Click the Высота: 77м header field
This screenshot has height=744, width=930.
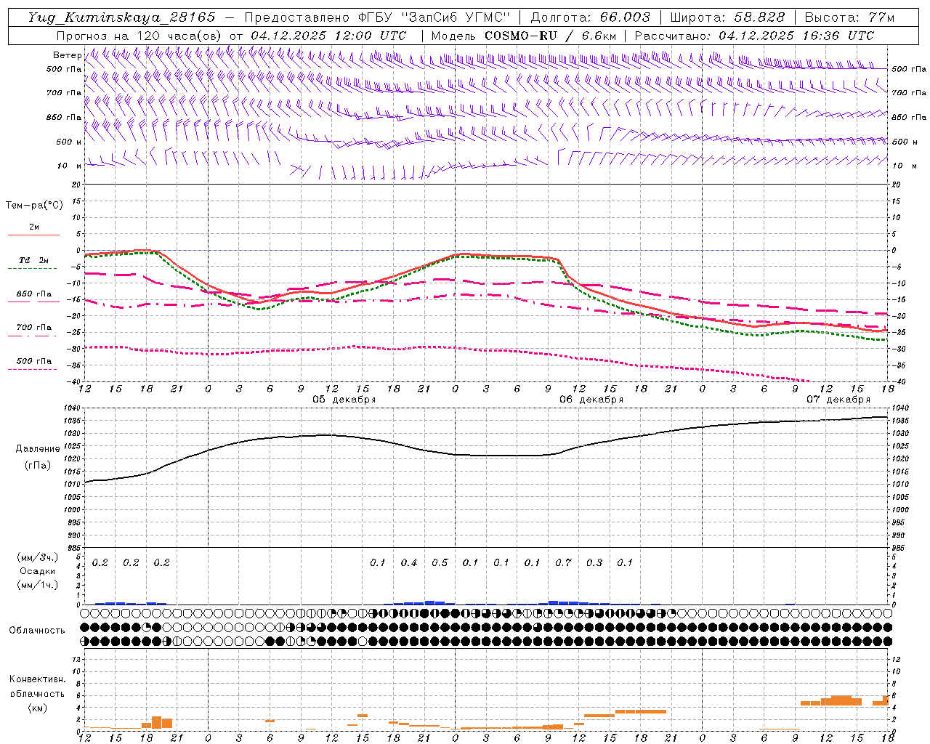point(849,17)
